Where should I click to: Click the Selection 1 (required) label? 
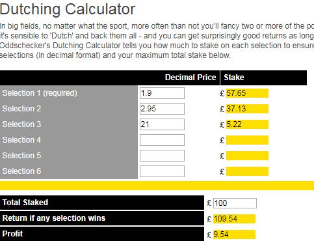point(40,93)
